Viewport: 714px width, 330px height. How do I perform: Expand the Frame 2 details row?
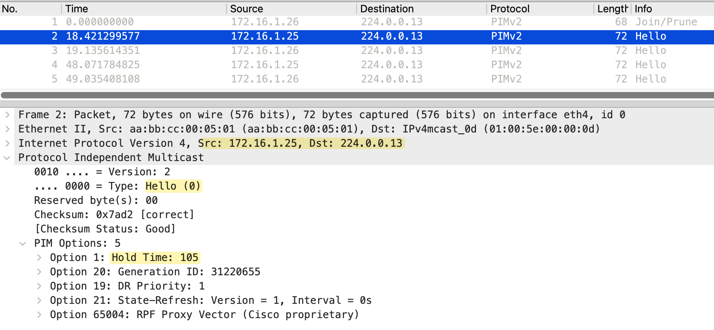pyautogui.click(x=7, y=115)
